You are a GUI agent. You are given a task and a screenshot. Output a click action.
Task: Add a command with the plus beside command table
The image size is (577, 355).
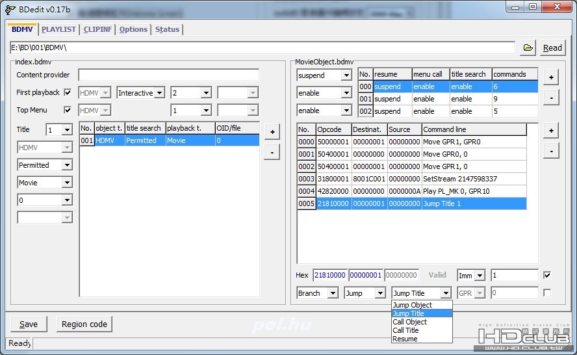coord(551,131)
